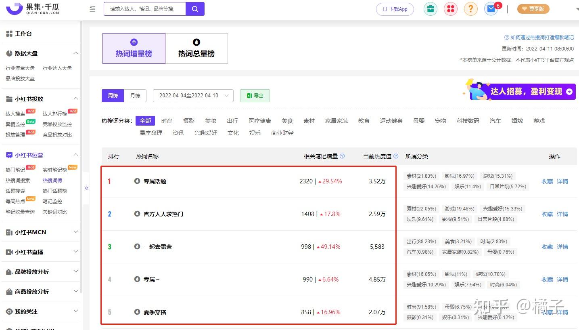579x330 pixels.
Task: Click the flame icon next to 一起去露营
Action: pos(137,246)
